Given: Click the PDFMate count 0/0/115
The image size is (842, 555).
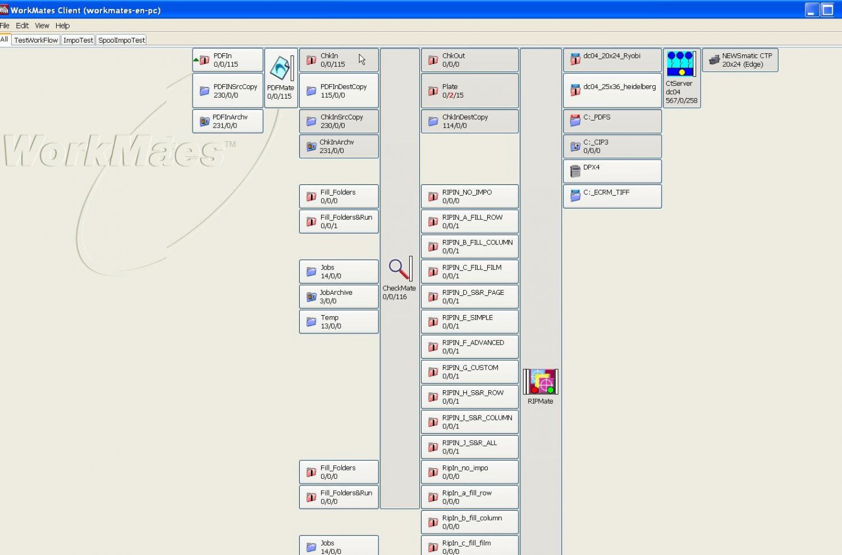Looking at the screenshot, I should (280, 96).
